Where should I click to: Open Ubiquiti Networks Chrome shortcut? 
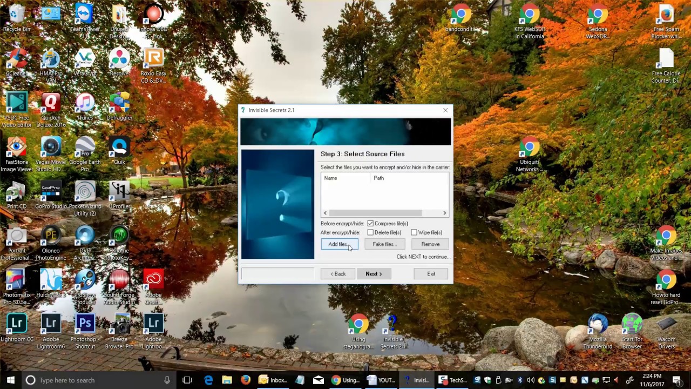click(530, 155)
